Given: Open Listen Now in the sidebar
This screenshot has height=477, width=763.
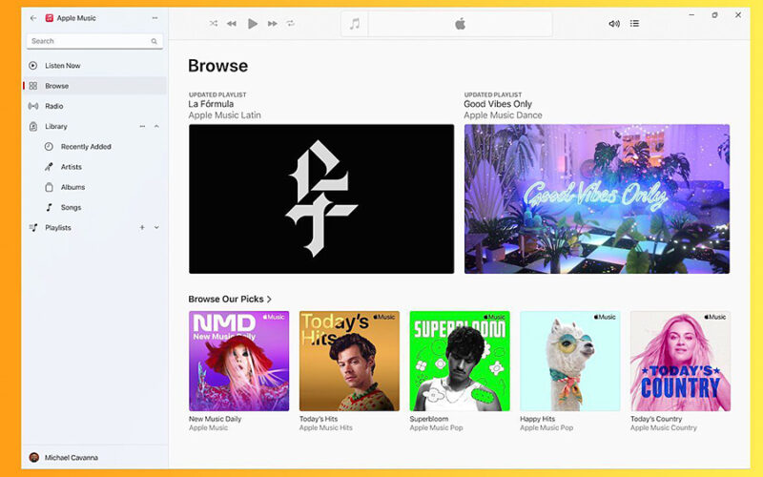Looking at the screenshot, I should (x=94, y=65).
